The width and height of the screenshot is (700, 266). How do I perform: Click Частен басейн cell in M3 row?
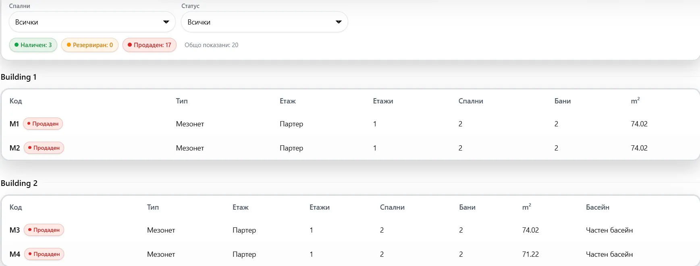click(x=609, y=230)
